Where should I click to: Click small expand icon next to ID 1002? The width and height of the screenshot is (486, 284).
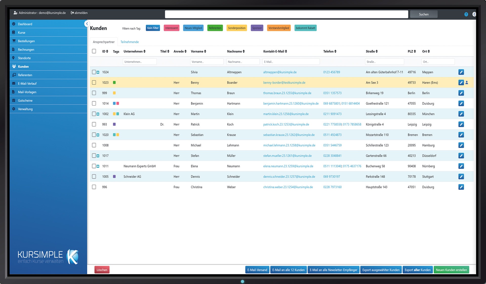[98, 114]
